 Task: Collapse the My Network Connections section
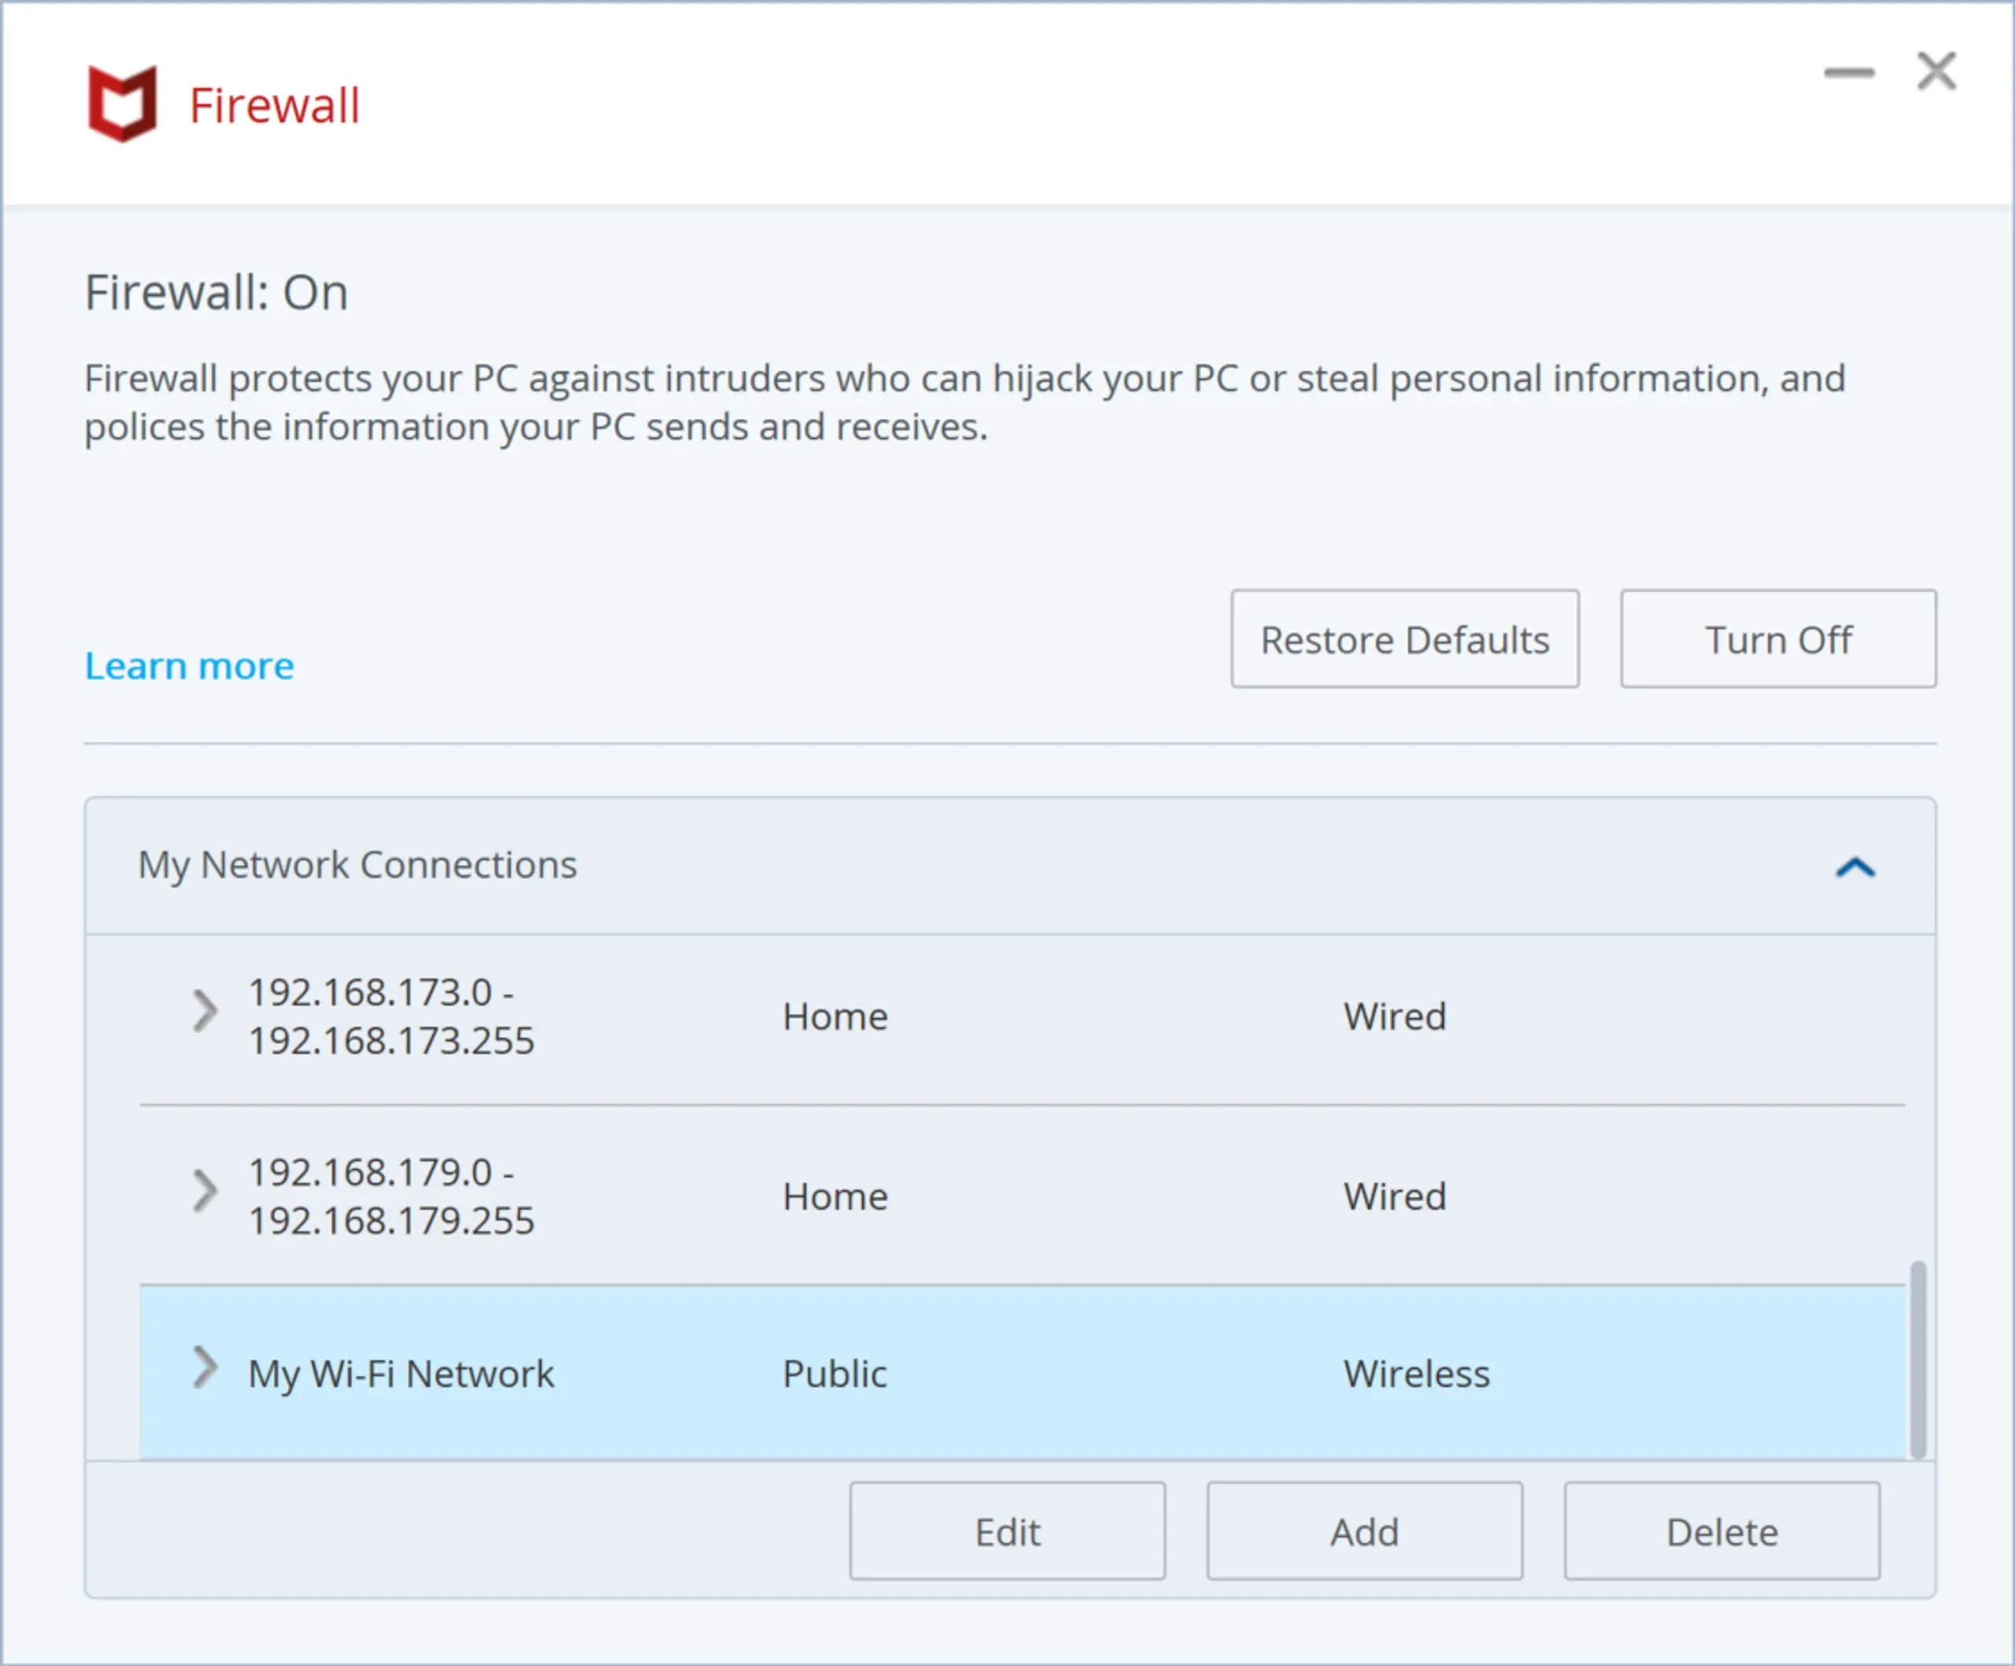pyautogui.click(x=1854, y=867)
